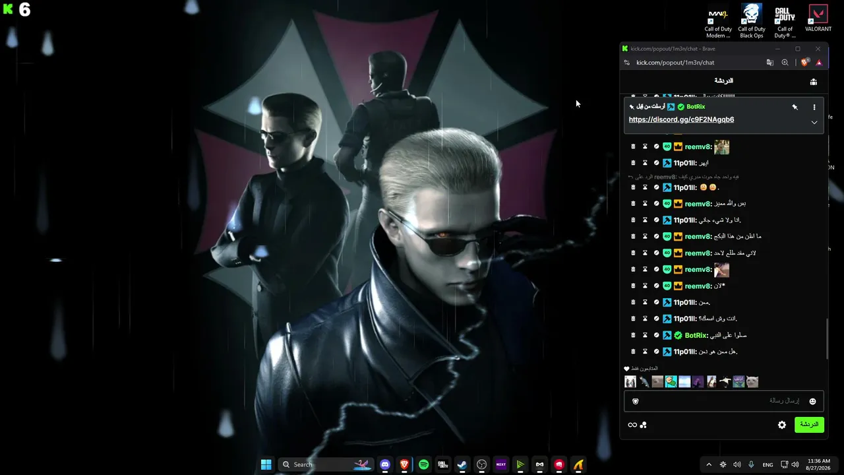844x475 pixels.
Task: Click the three-dots cluster icon beside infinity
Action: click(644, 425)
